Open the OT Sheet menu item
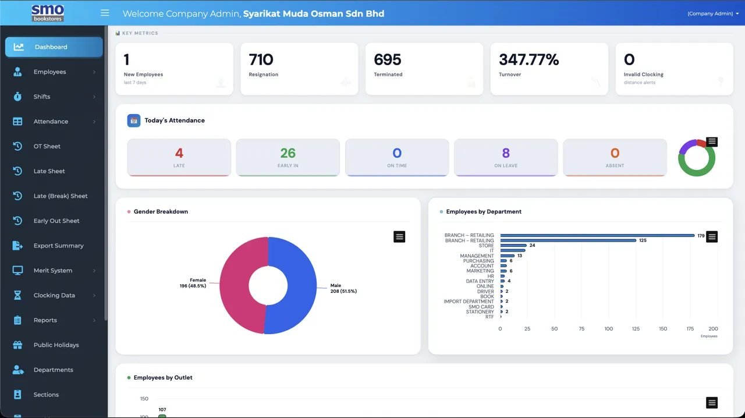 [x=54, y=146]
